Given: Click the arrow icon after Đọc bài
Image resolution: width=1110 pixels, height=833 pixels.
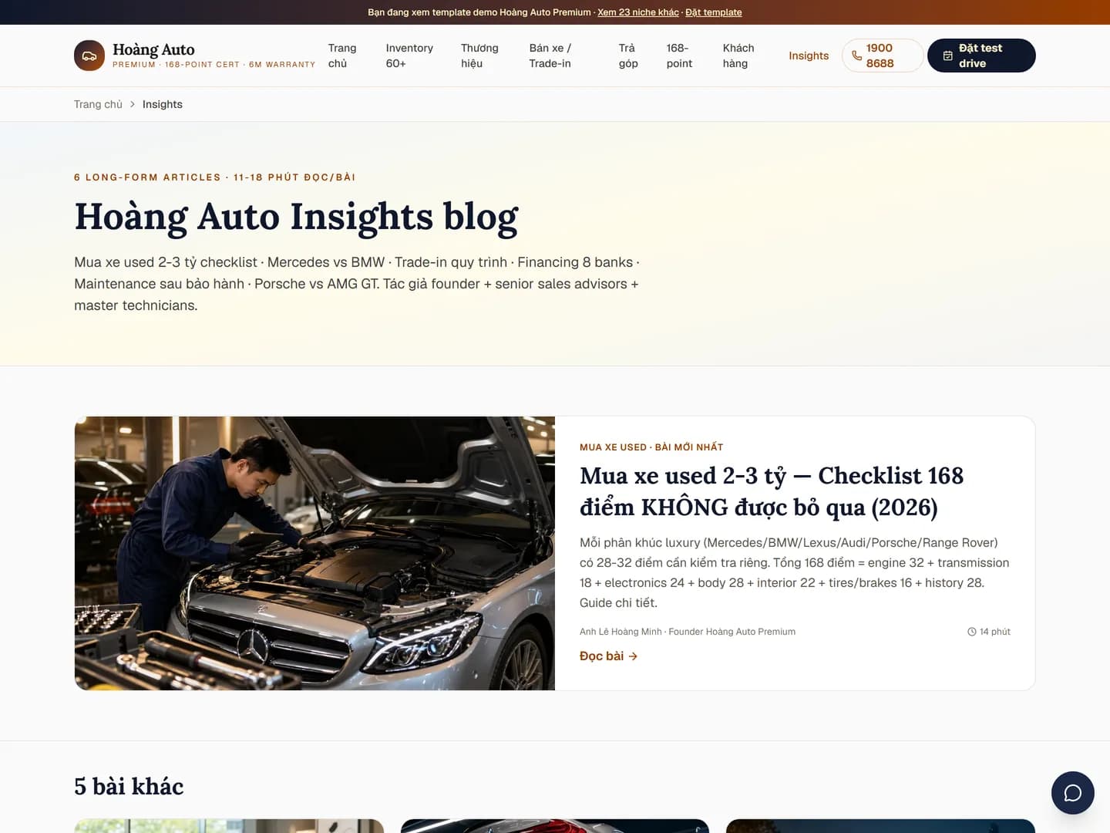Looking at the screenshot, I should (633, 656).
